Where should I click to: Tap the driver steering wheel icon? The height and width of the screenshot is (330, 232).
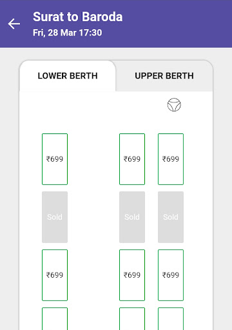pos(174,105)
